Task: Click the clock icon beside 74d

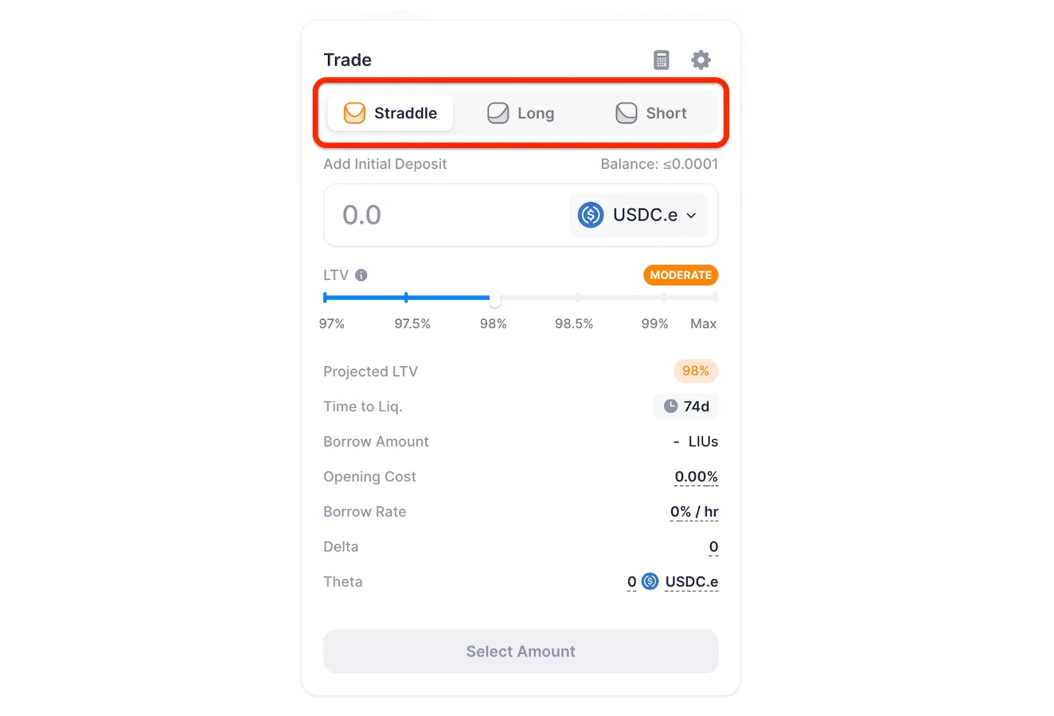Action: (x=671, y=407)
